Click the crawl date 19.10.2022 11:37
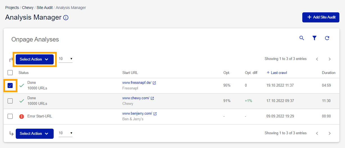The width and height of the screenshot is (345, 148). click(x=280, y=85)
